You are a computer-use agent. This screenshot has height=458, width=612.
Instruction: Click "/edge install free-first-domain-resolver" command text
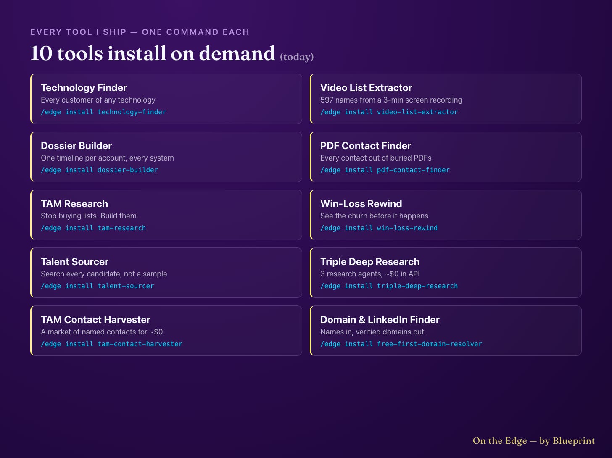tap(401, 344)
